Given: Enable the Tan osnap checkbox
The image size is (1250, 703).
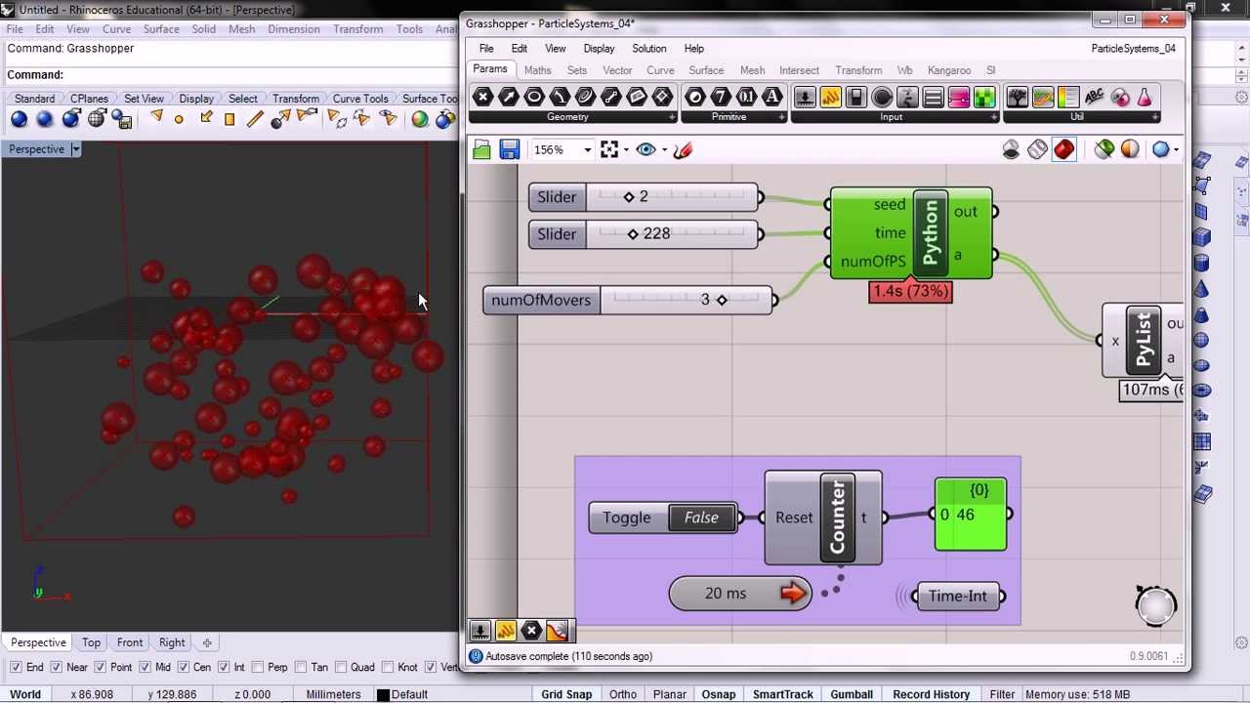Looking at the screenshot, I should (x=300, y=668).
